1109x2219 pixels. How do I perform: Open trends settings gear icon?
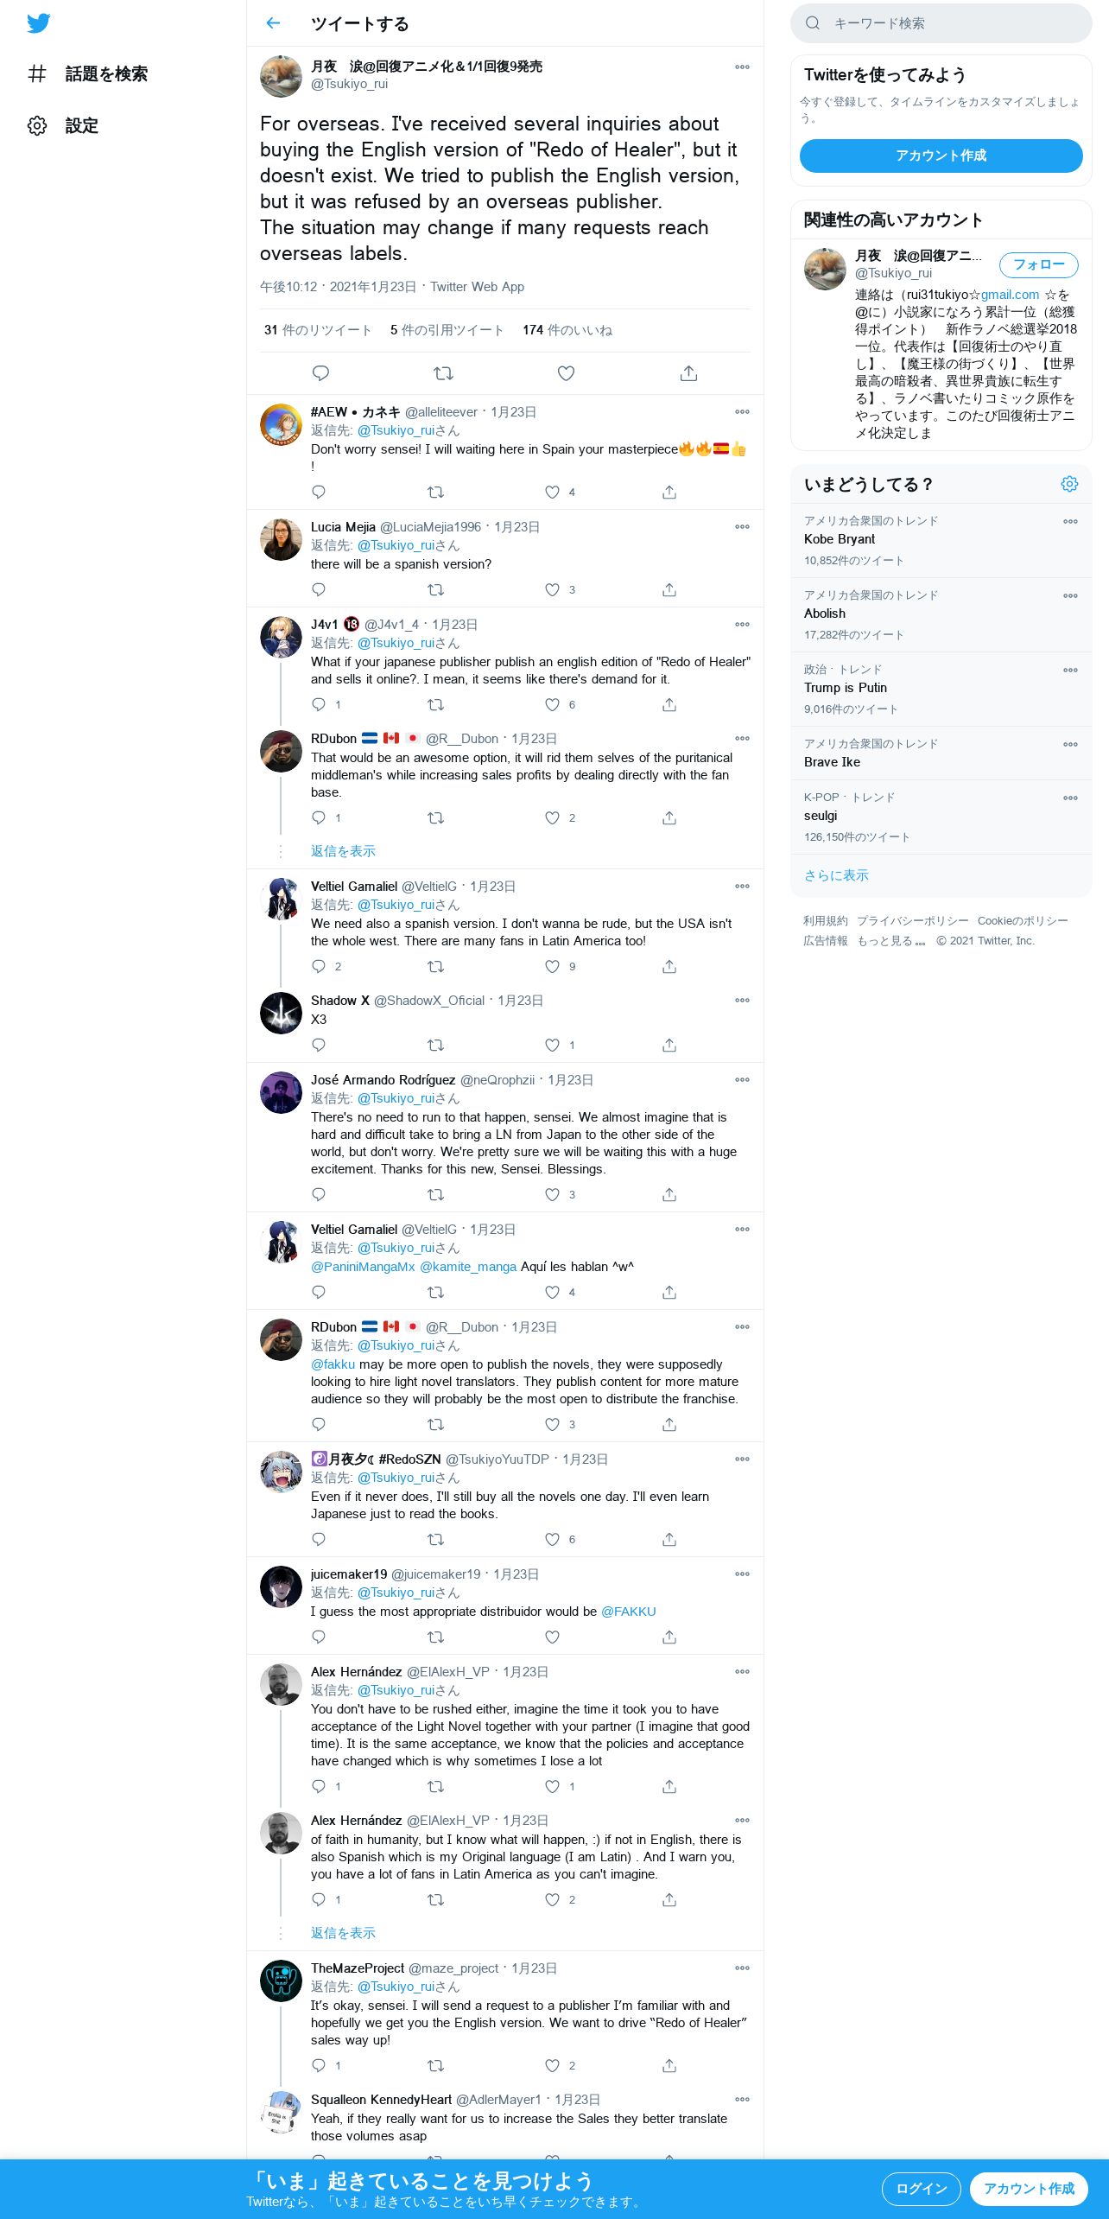[x=1069, y=484]
